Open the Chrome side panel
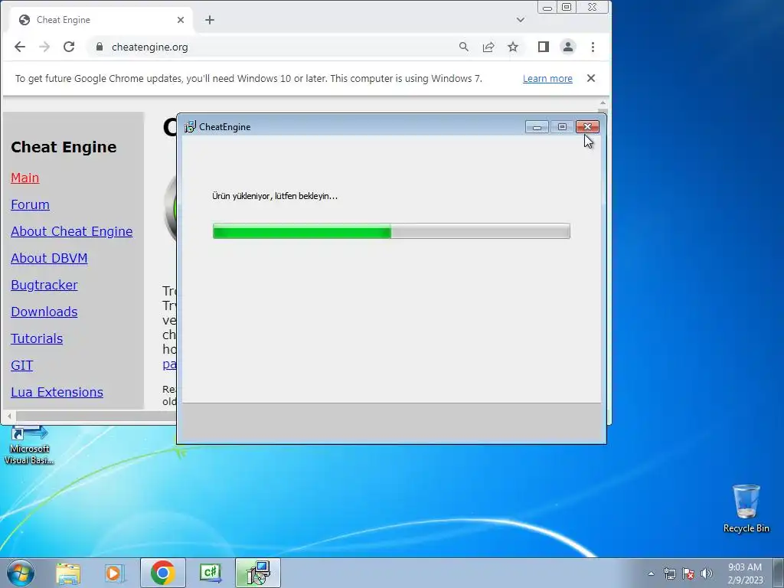The width and height of the screenshot is (784, 588). coord(544,47)
